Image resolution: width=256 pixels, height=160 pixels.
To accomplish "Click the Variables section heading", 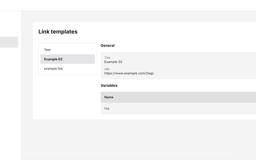I will [x=109, y=86].
